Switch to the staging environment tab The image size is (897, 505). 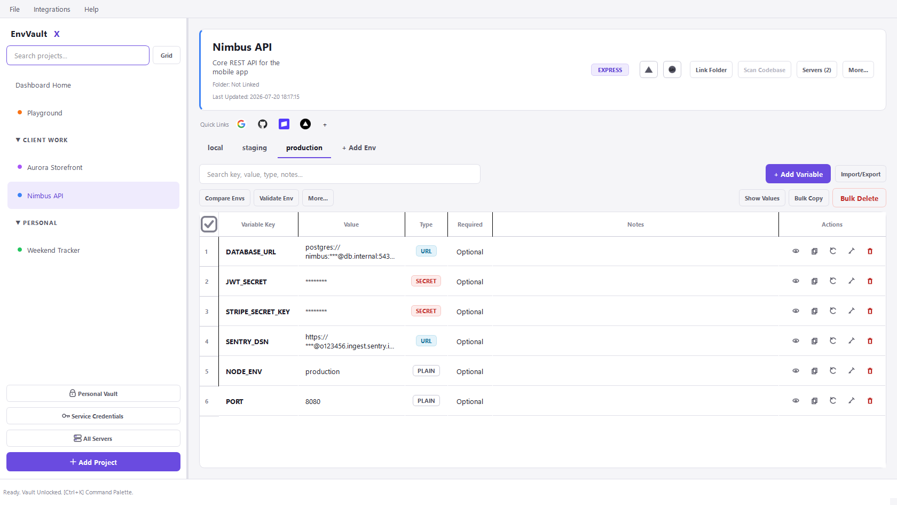click(254, 147)
